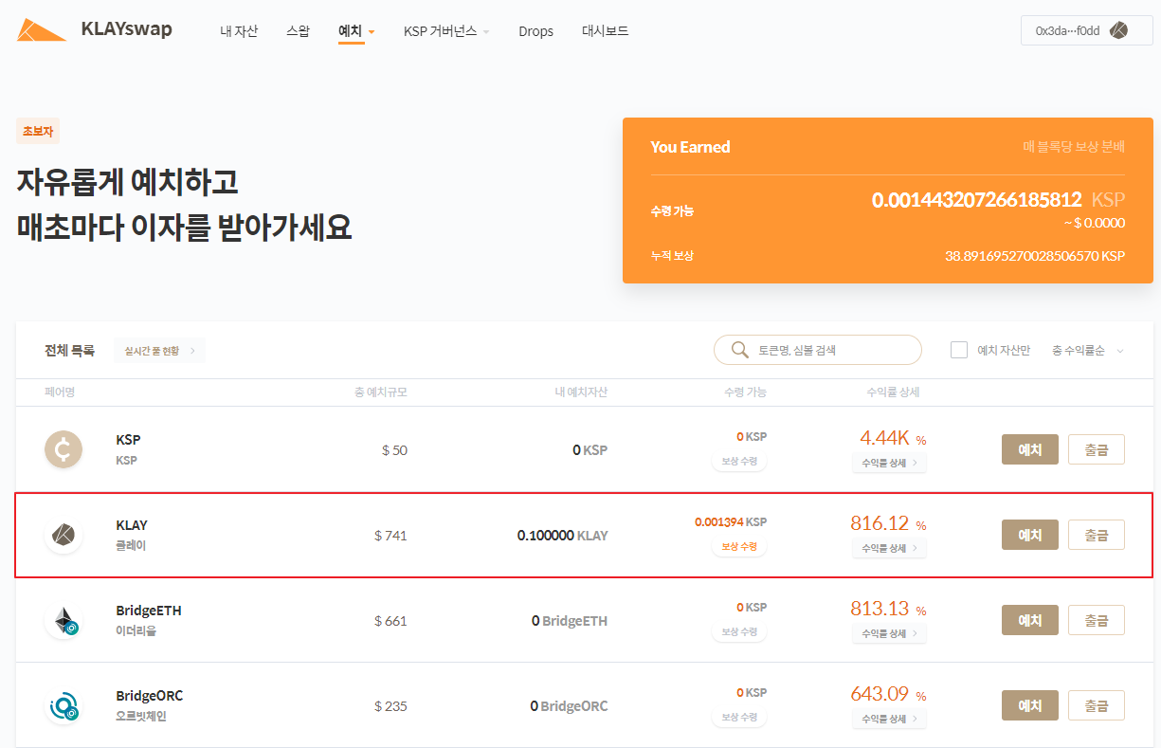Screen dimensions: 1161x748
Task: Click the BridgeORC token icon
Action: 63,706
